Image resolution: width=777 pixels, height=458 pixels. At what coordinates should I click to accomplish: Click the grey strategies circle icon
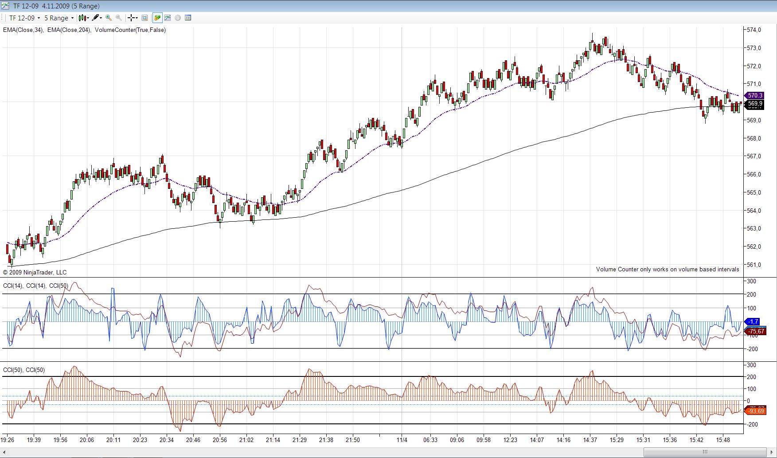point(178,18)
